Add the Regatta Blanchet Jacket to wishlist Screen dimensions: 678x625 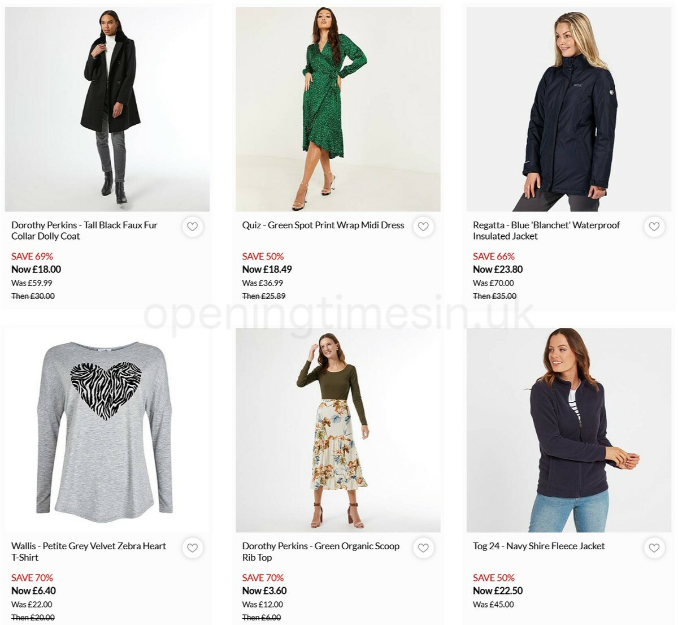(654, 227)
